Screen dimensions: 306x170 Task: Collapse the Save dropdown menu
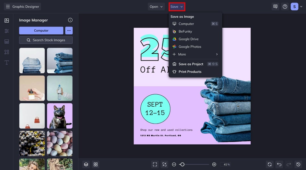click(x=177, y=6)
